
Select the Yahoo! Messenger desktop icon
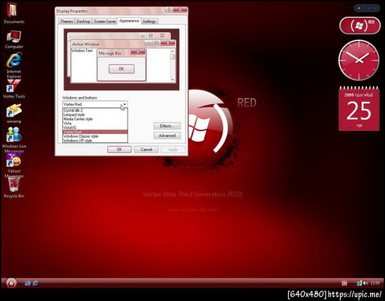(x=13, y=165)
